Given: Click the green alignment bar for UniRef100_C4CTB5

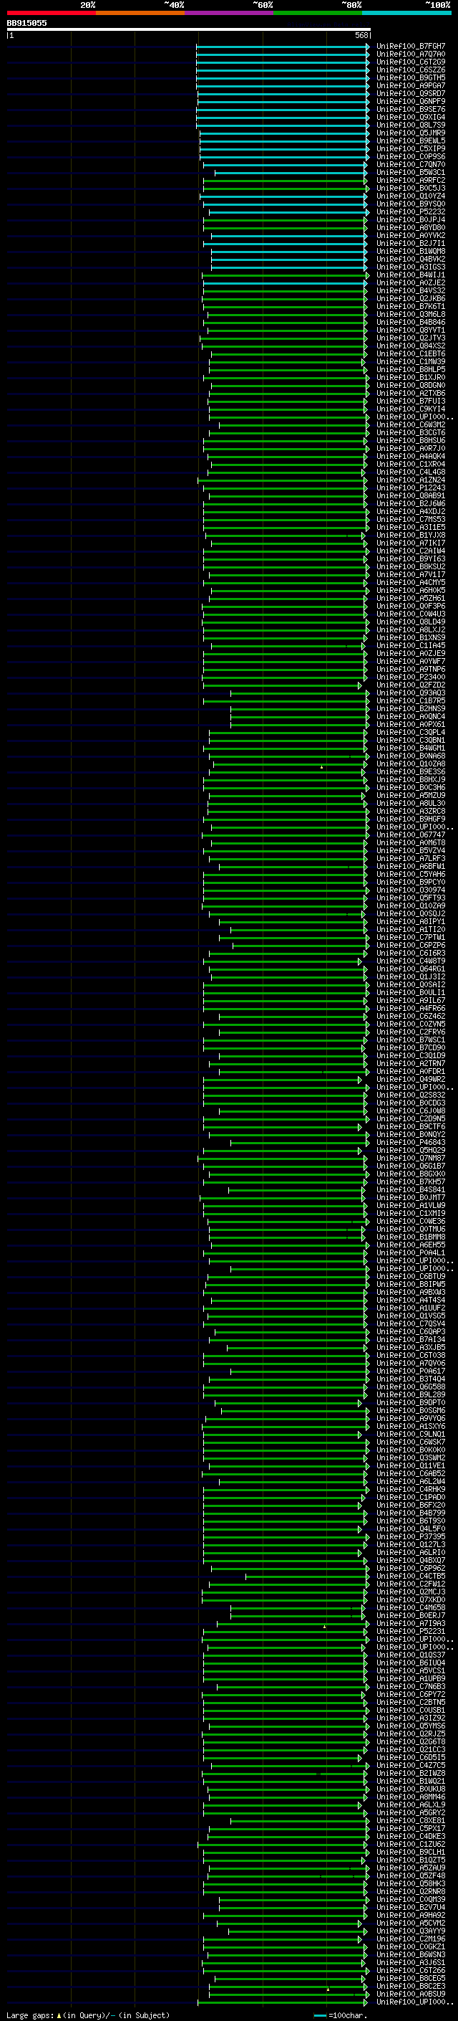Looking at the screenshot, I should click(x=307, y=1577).
